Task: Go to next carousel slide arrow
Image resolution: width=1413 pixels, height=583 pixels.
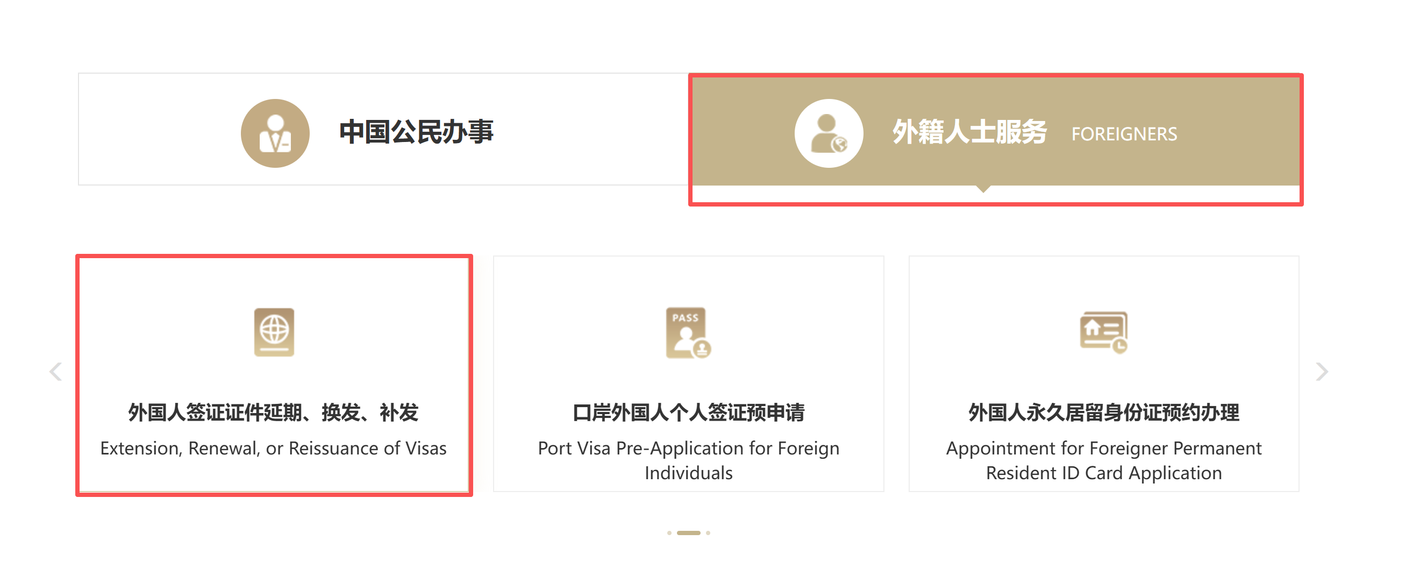Action: pyautogui.click(x=1322, y=372)
